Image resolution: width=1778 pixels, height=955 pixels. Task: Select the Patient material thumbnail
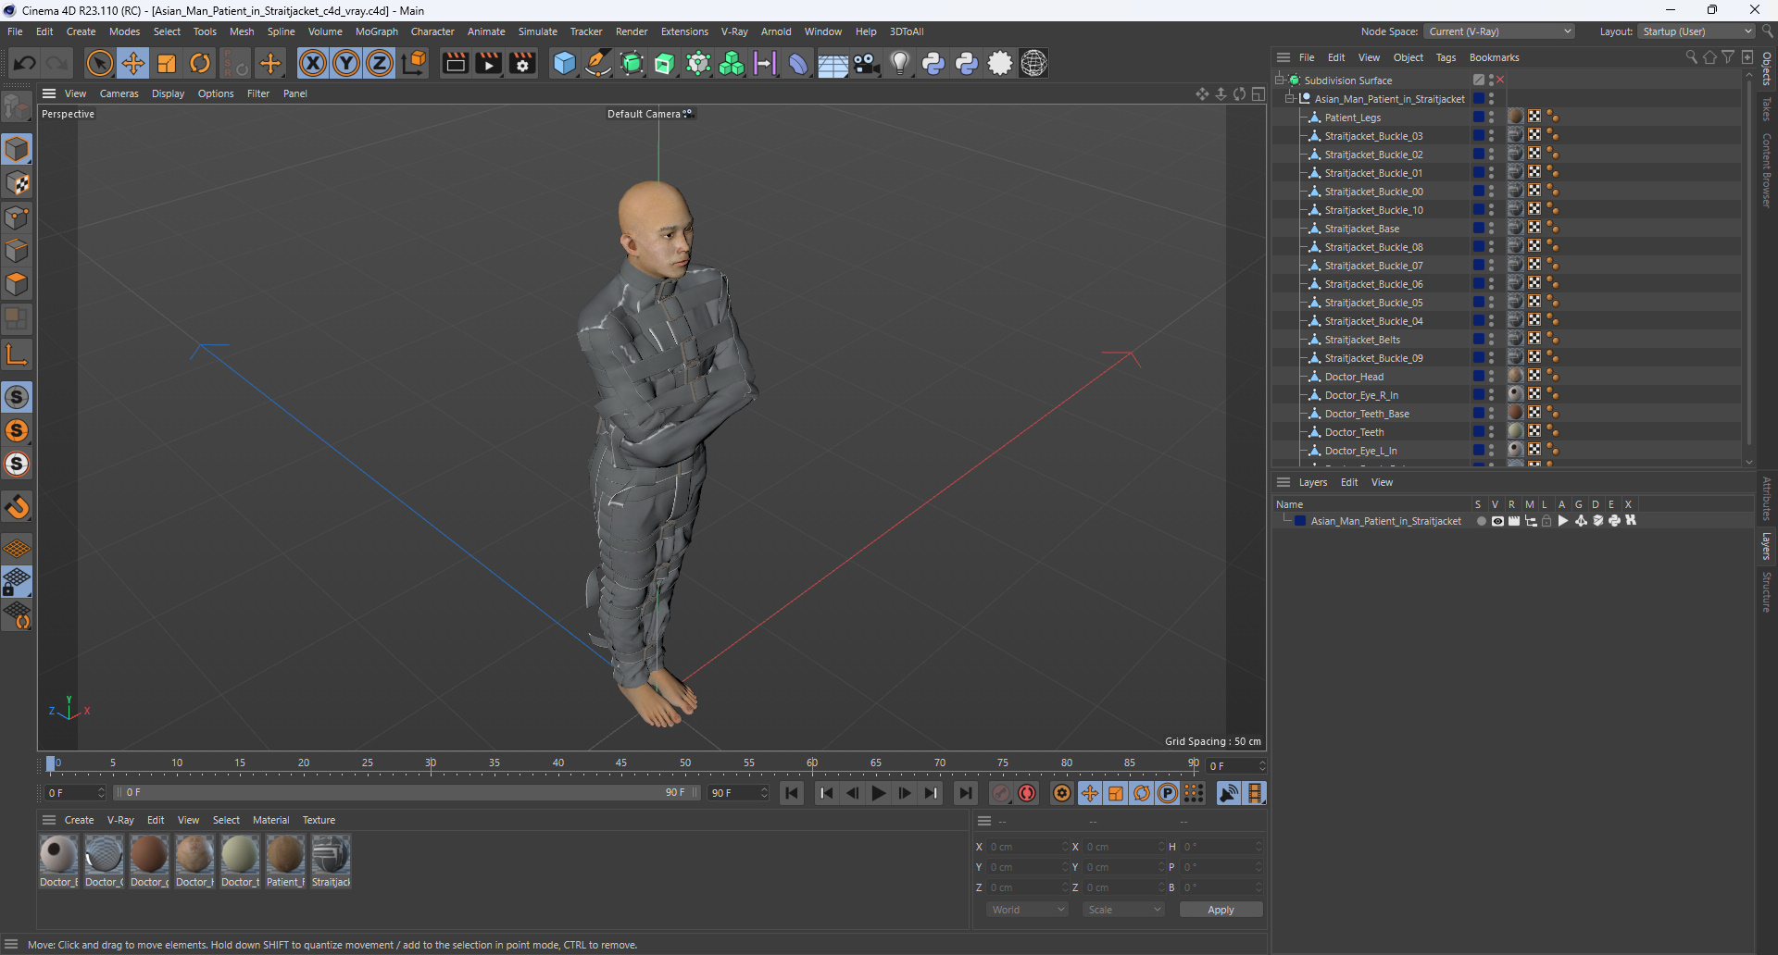[x=285, y=854]
